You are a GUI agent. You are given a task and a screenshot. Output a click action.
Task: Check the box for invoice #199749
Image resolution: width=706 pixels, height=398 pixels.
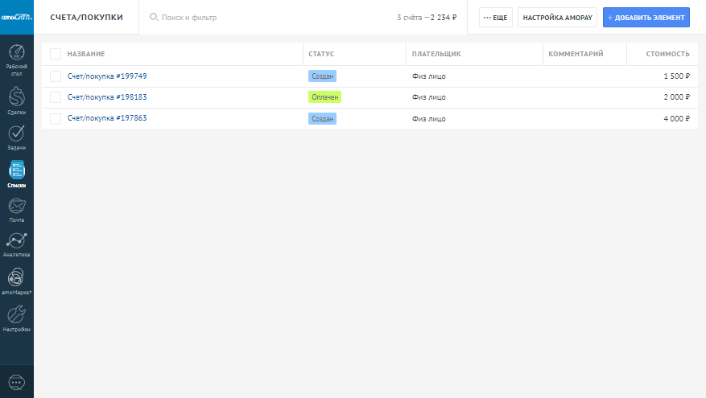click(x=56, y=76)
